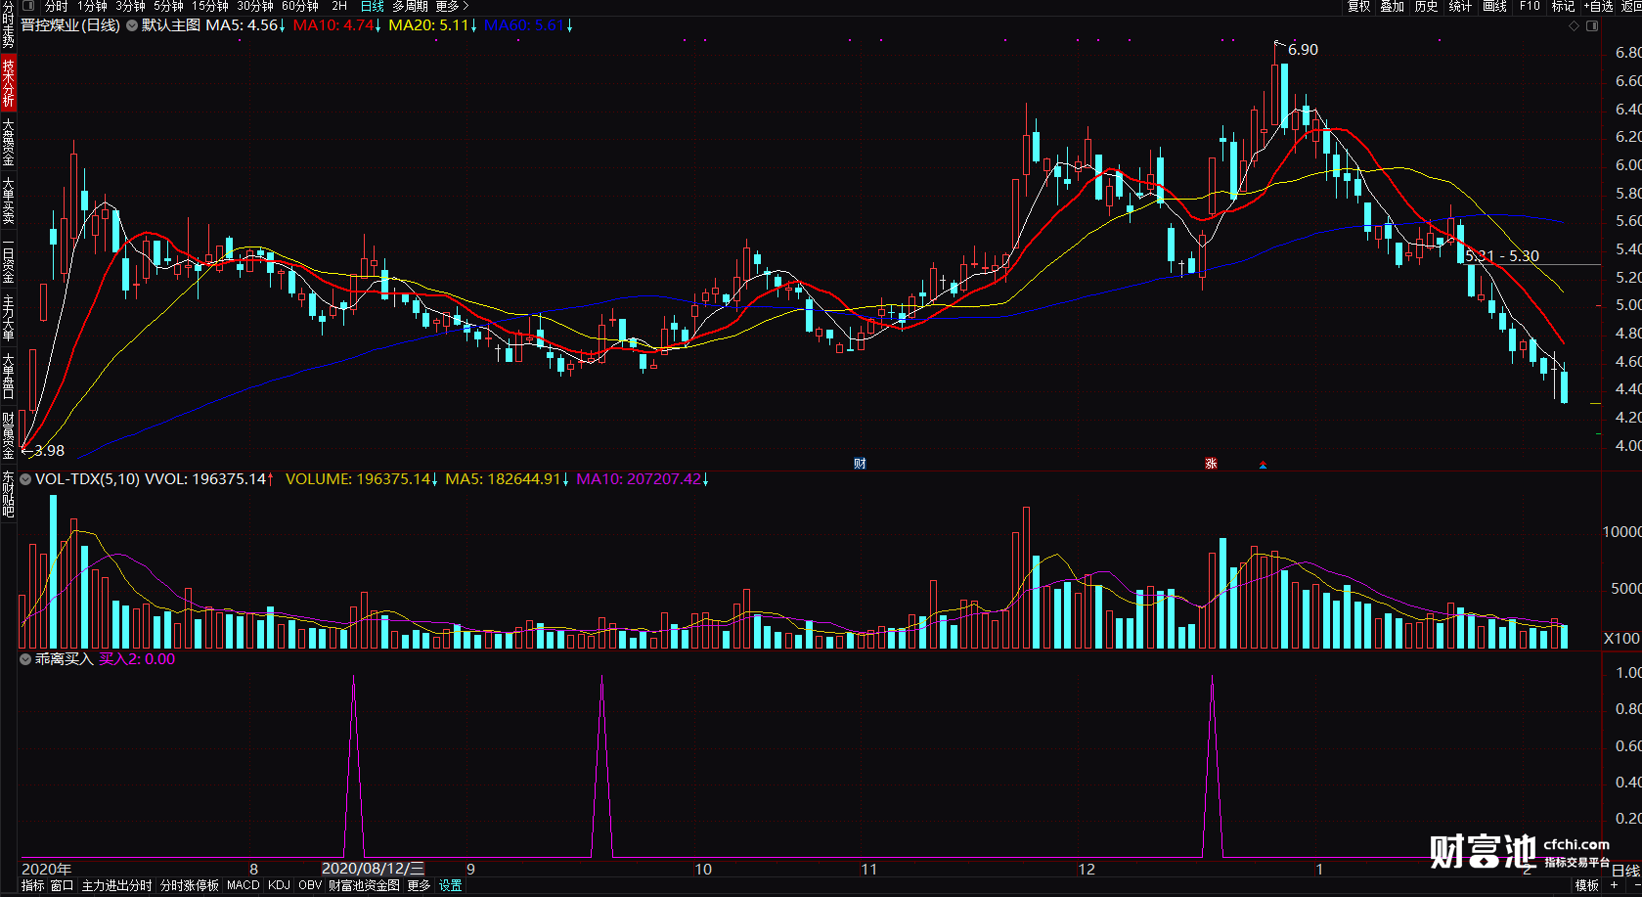Click the 叠加 overlay button
This screenshot has height=897, width=1642.
1393,6
